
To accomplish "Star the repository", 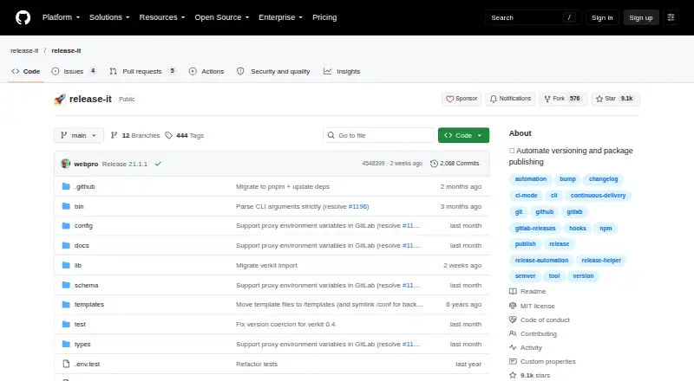I will click(x=615, y=99).
